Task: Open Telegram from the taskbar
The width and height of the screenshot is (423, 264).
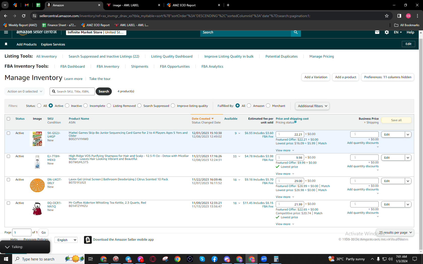Action: pyautogui.click(x=128, y=259)
